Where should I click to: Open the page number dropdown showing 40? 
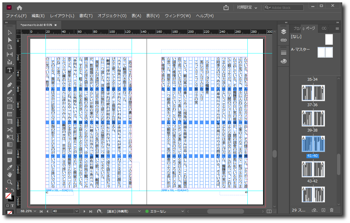click(x=76, y=211)
